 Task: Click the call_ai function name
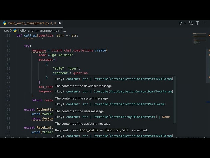click(x=30, y=36)
